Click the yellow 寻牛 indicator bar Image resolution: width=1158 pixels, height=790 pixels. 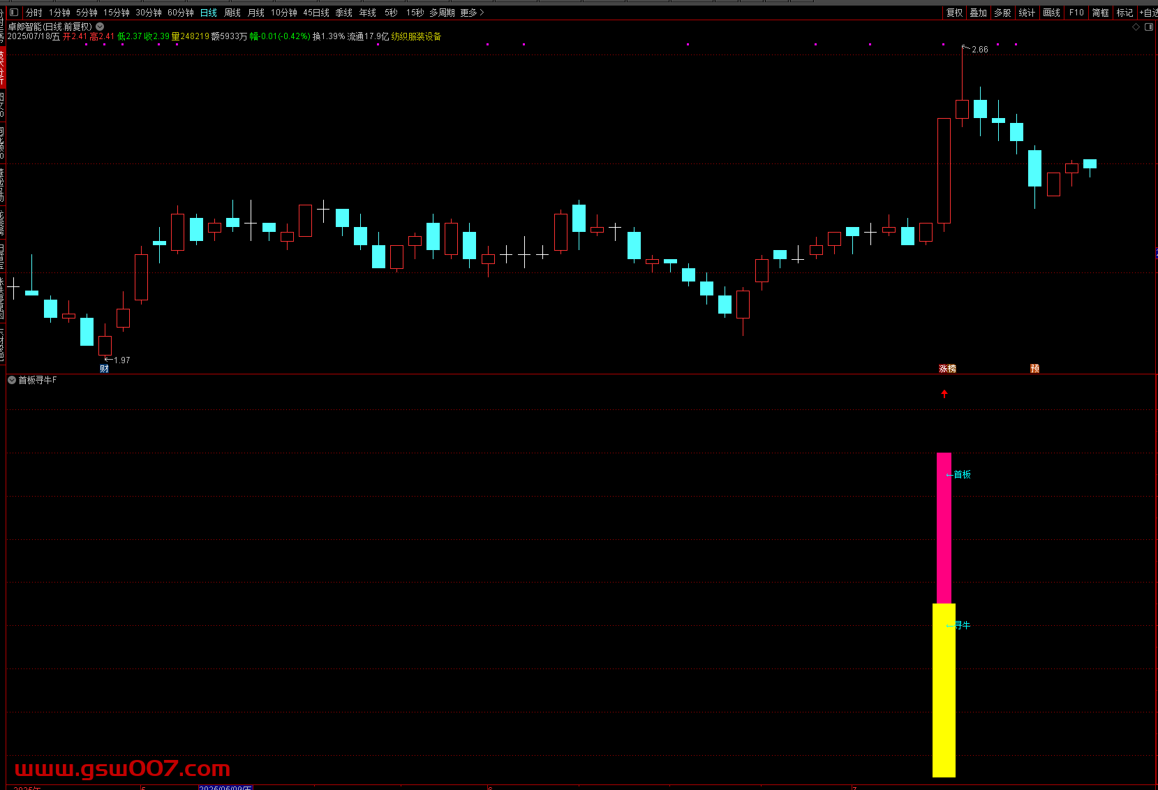[944, 690]
